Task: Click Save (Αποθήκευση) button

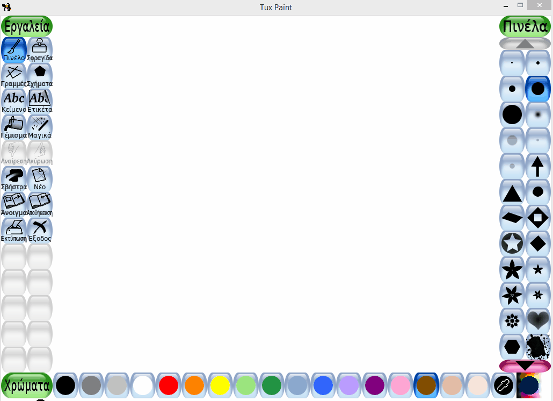Action: [40, 204]
